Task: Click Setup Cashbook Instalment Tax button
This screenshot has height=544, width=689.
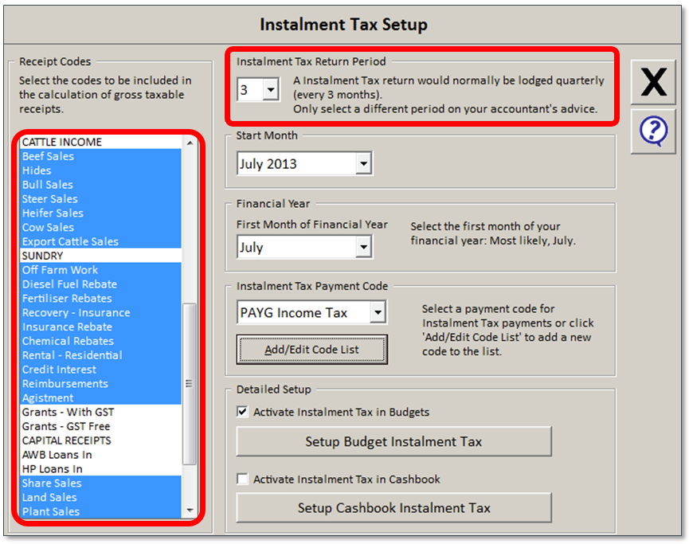Action: [393, 507]
